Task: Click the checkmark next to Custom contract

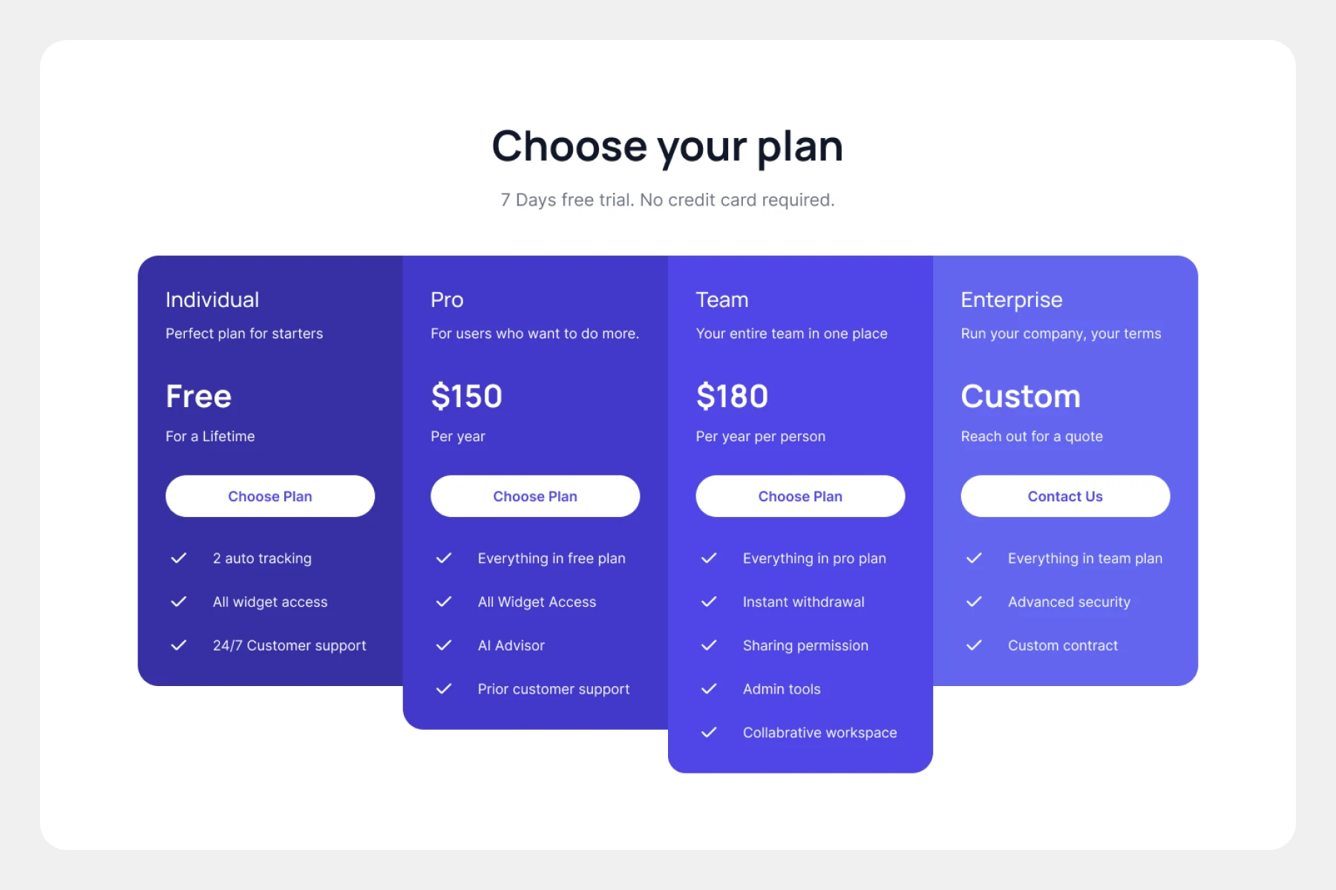Action: coord(974,645)
